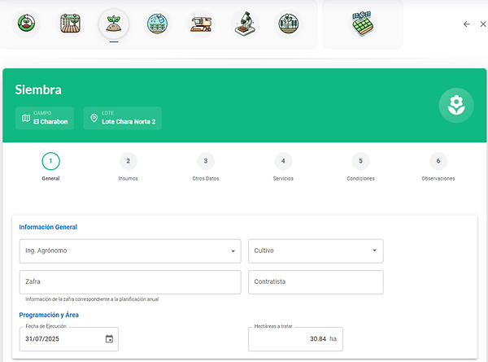Open the combine harvester icon
This screenshot has width=488, height=362.
(201, 24)
